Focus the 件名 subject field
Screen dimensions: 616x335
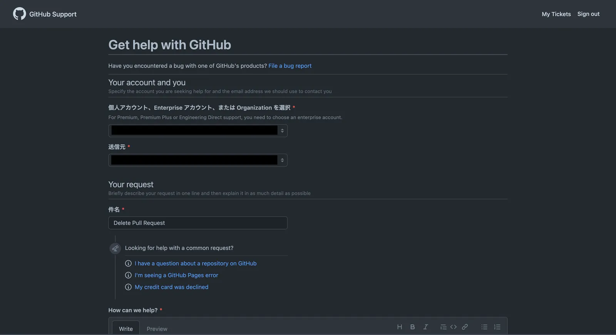198,223
